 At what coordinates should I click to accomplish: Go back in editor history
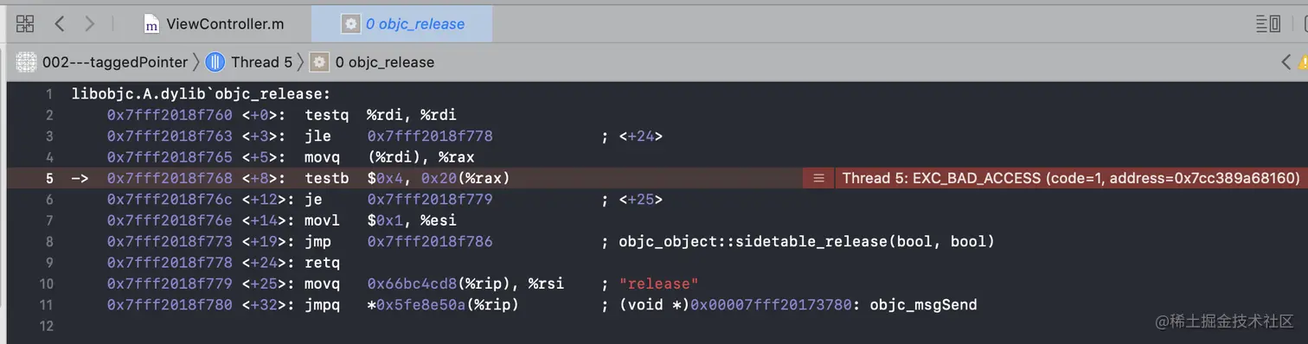[59, 24]
